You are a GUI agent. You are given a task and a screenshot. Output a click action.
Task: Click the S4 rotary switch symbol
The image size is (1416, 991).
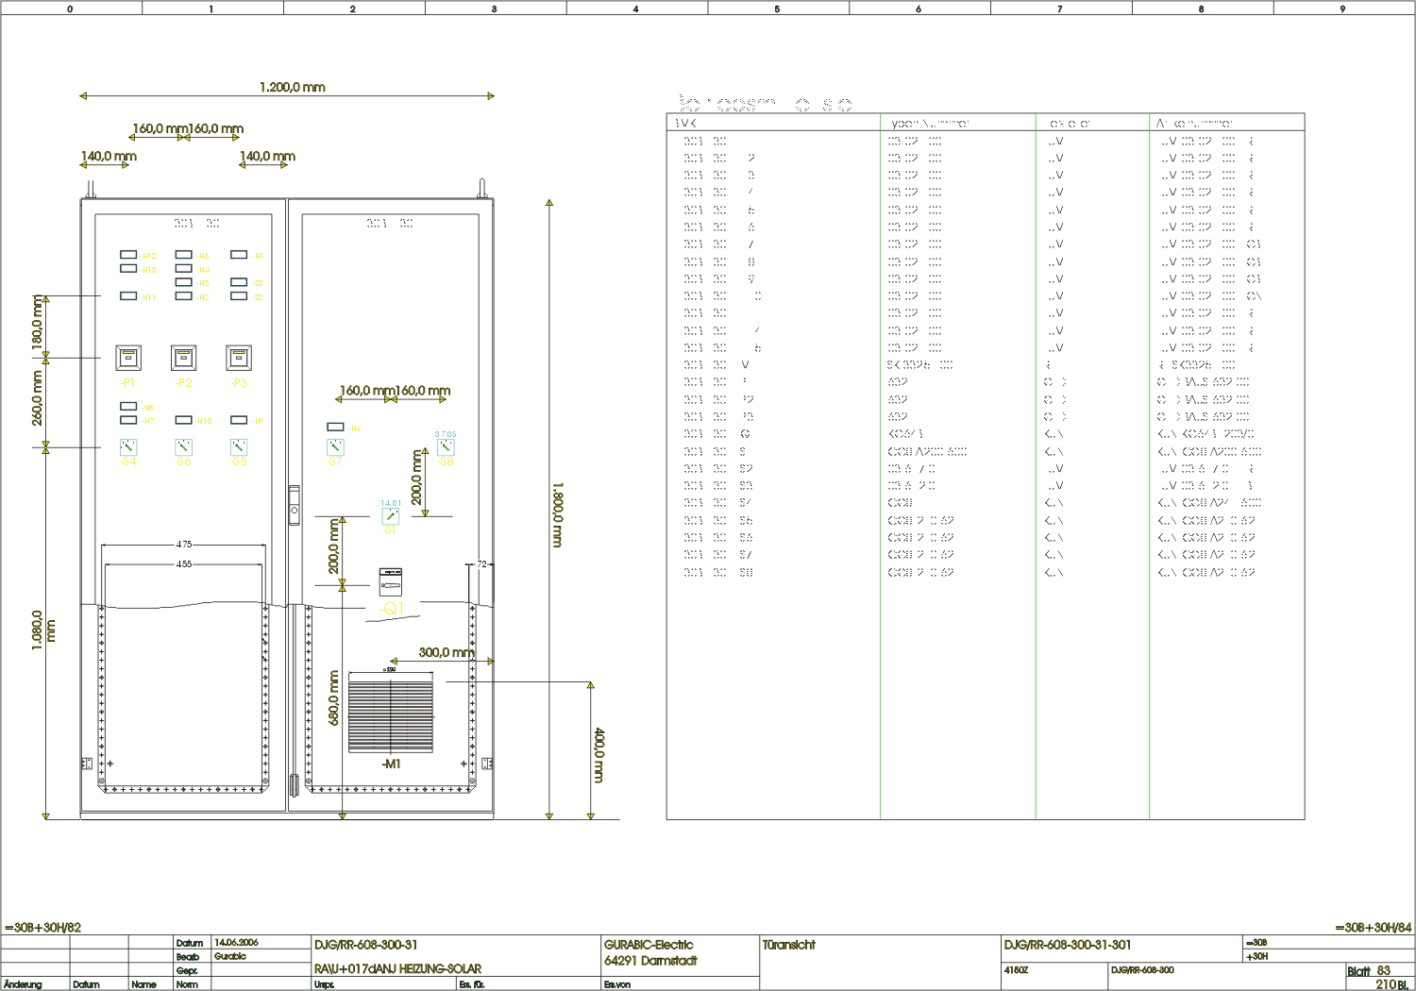tap(128, 446)
